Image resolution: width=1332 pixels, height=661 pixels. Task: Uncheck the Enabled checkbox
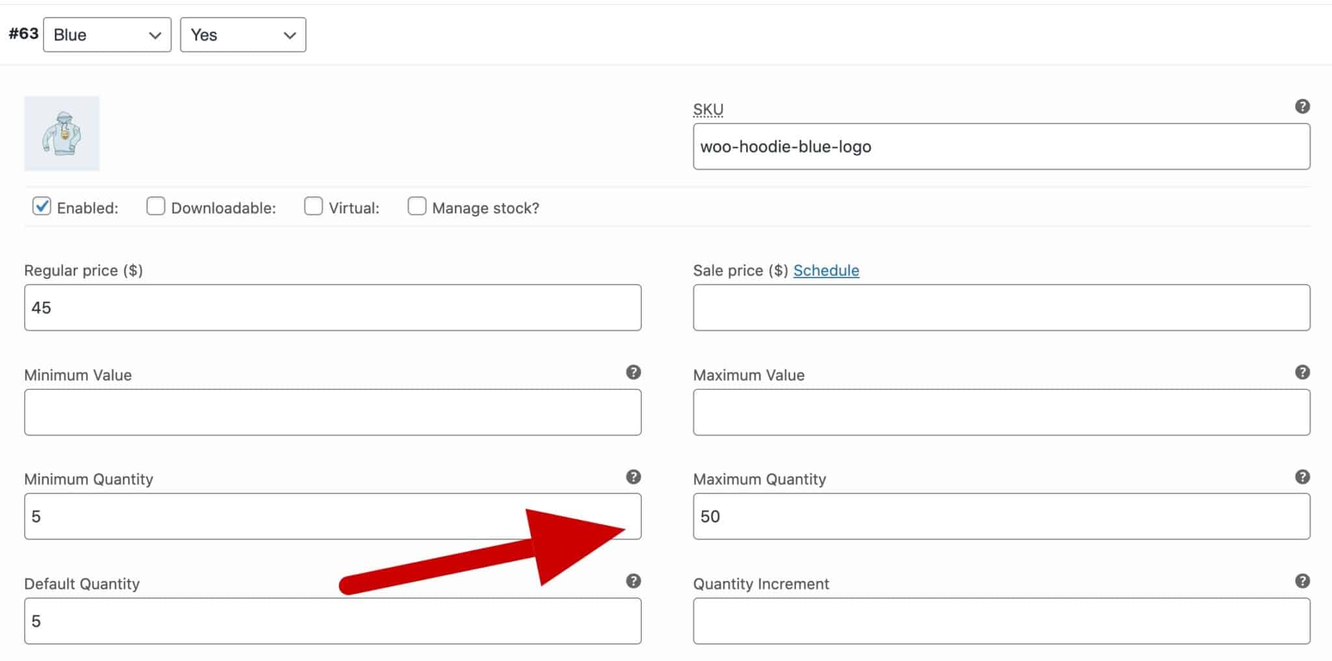click(x=42, y=206)
